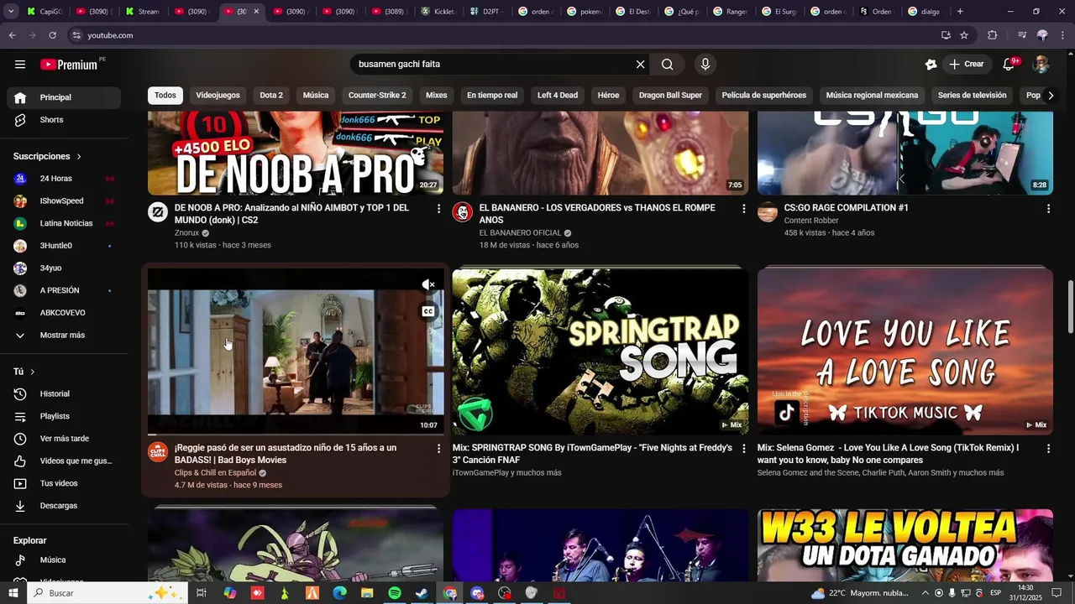The image size is (1075, 604).
Task: Start voice search with microphone
Action: point(705,65)
